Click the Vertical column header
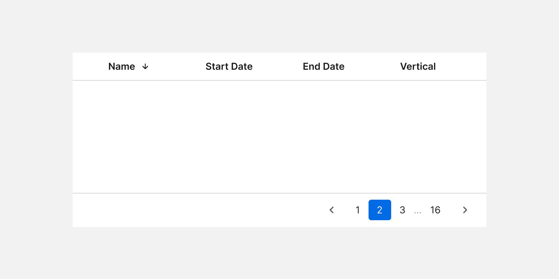This screenshot has width=559, height=279. pyautogui.click(x=418, y=67)
